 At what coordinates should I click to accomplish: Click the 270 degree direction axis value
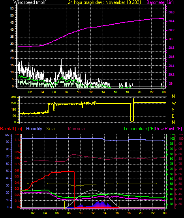pyautogui.click(x=14, y=103)
